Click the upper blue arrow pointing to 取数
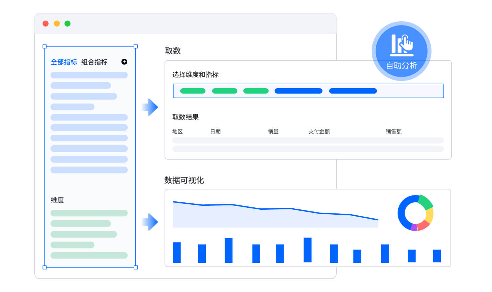This screenshot has height=292, width=492. (x=150, y=107)
